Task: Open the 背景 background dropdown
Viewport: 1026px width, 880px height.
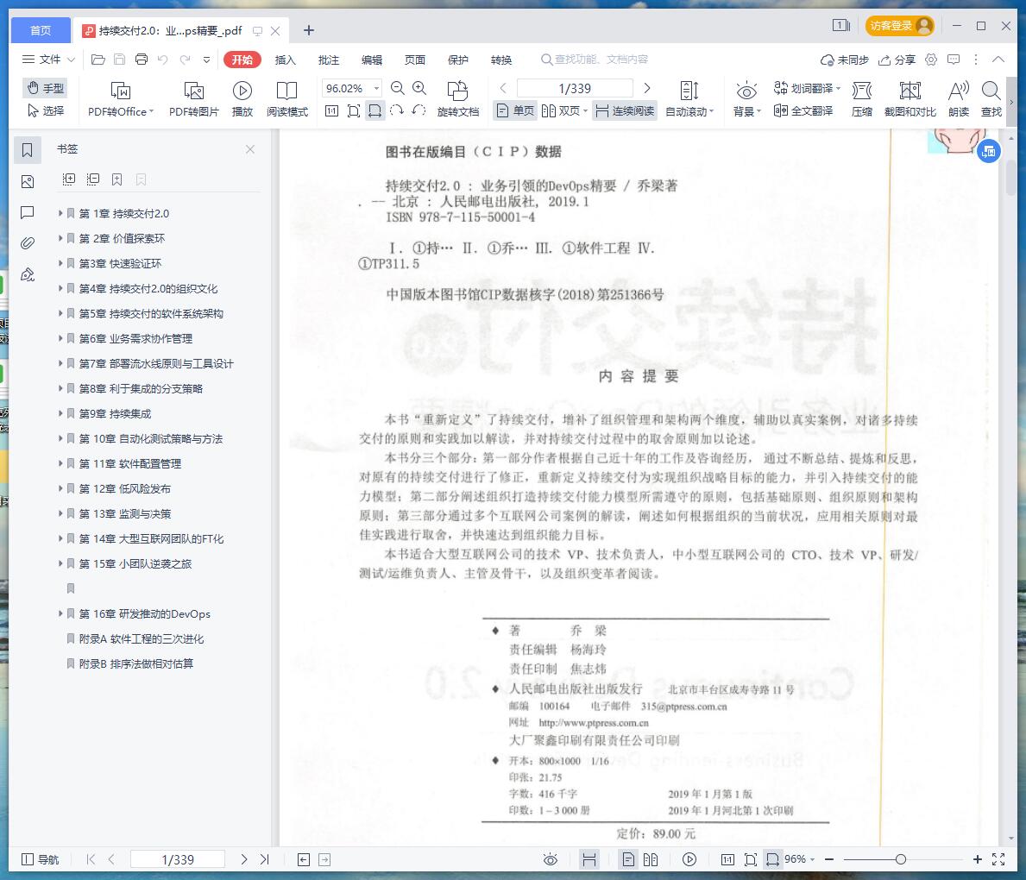Action: tap(746, 99)
